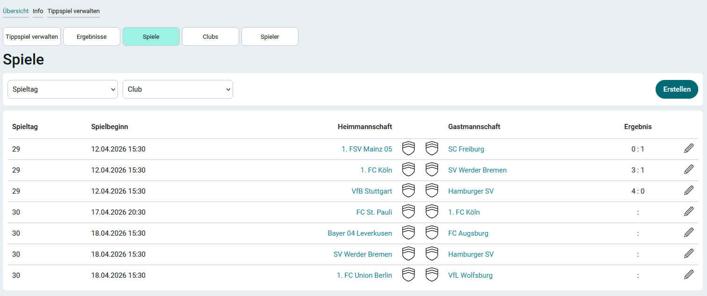Screen dimensions: 707x296
Task: Open SV Werder Bremen link in Gastmannschaft column
Action: [477, 170]
